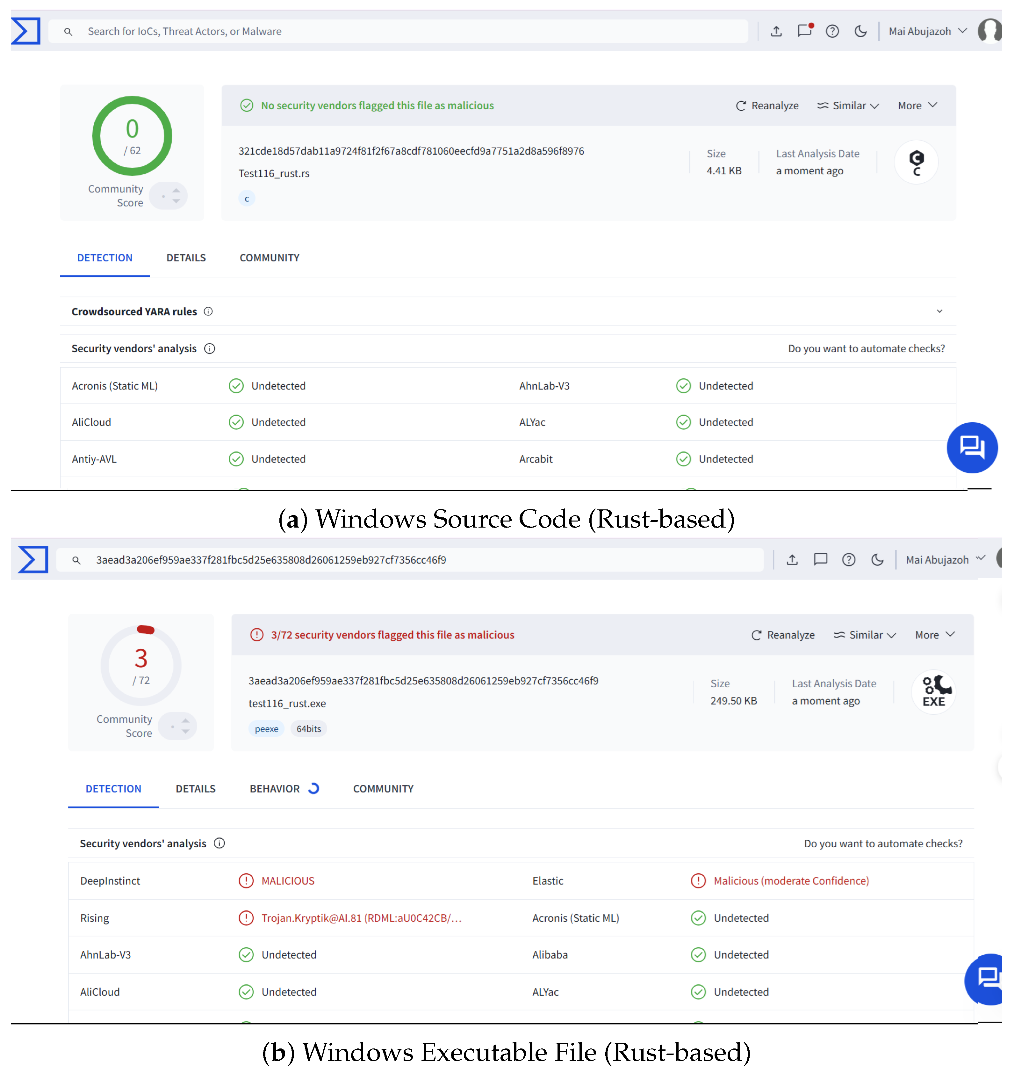The image size is (1022, 1073).
Task: Expand Crowdsourced YARA rules chevron
Action: [939, 311]
